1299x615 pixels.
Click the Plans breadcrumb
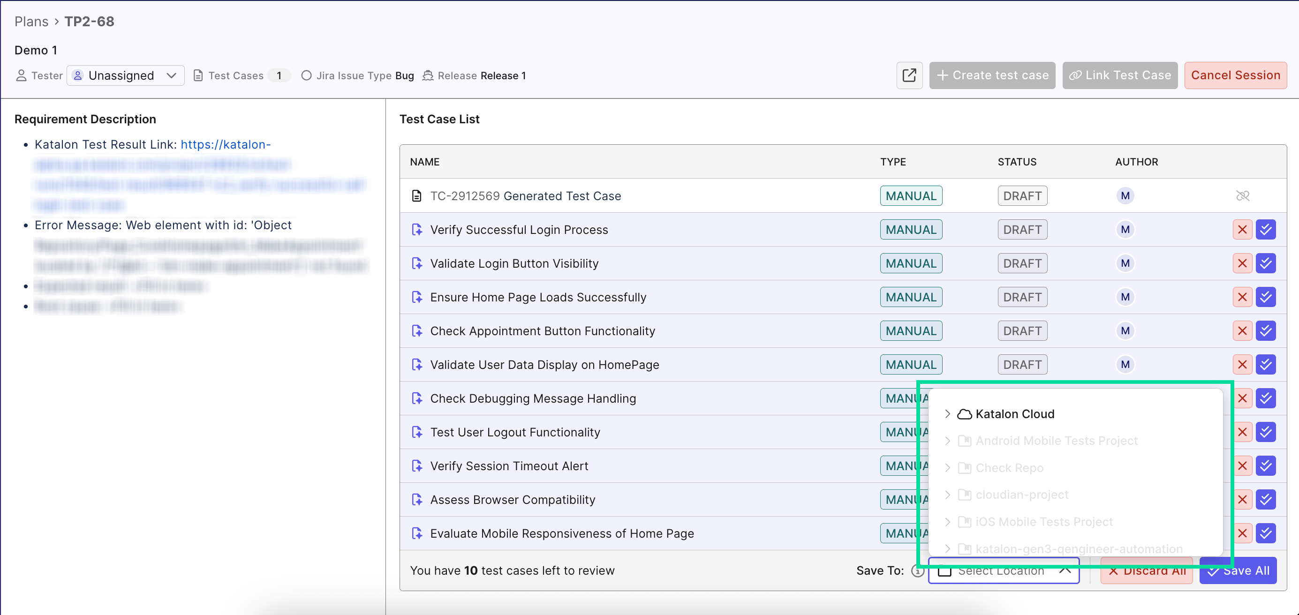click(31, 21)
